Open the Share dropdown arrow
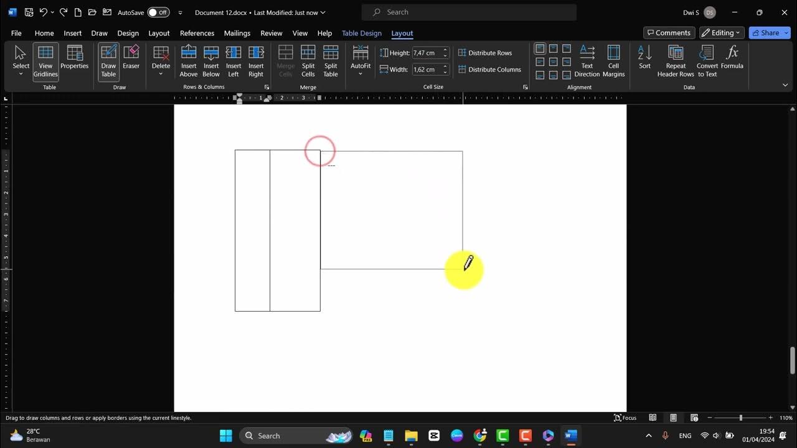Viewport: 797px width, 448px height. tap(786, 33)
